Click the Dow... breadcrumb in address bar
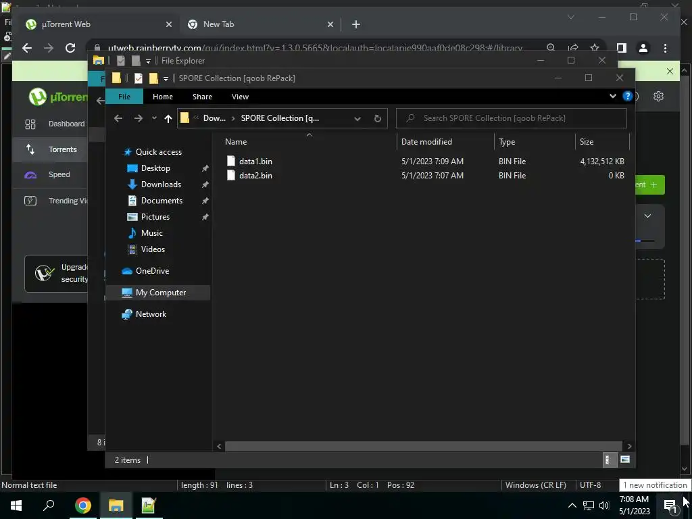Viewport: 692px width, 519px height. [x=214, y=118]
